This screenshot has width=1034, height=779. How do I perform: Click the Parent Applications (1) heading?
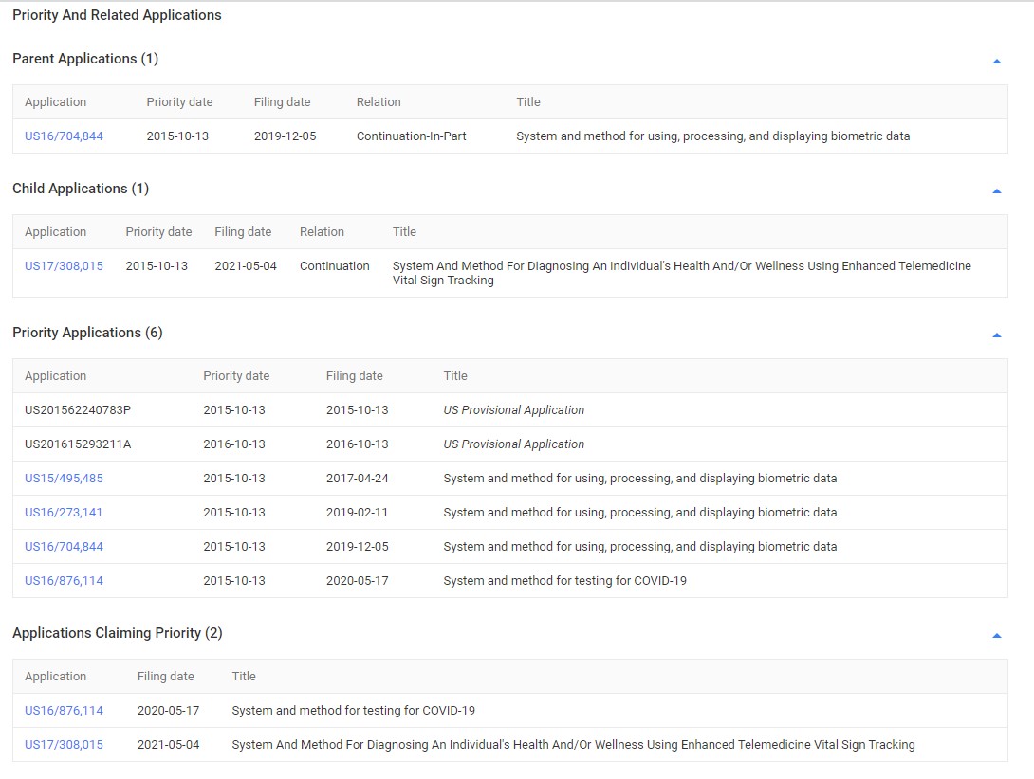pos(85,59)
